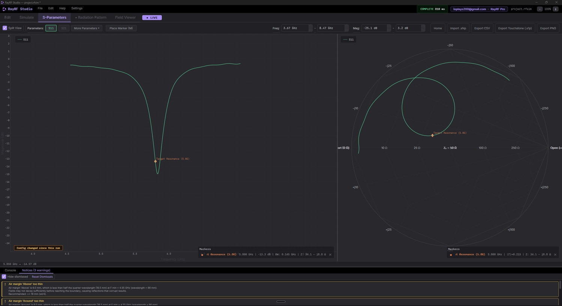Remove the Target Resonance marker in Smith chart panel
The image size is (562, 306).
[x=555, y=255]
